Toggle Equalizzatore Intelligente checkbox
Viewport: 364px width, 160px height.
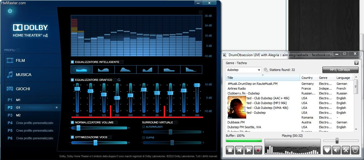[73, 62]
